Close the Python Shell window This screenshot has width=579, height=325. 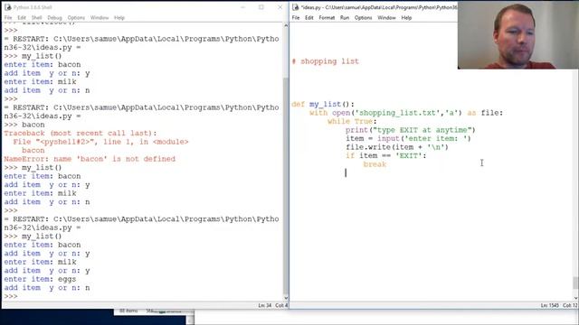click(280, 7)
